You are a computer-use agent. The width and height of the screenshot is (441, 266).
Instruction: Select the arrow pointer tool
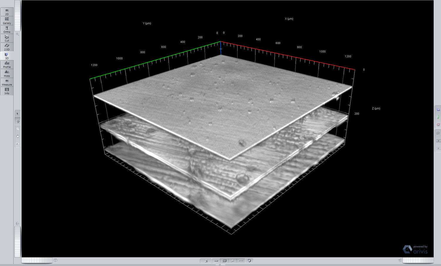[x=18, y=114]
